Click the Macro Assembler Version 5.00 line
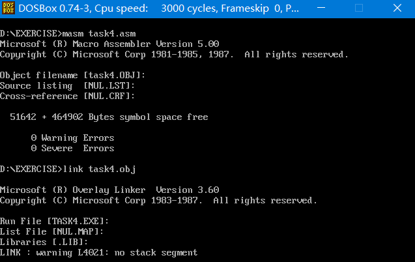The image size is (415, 262). point(109,44)
